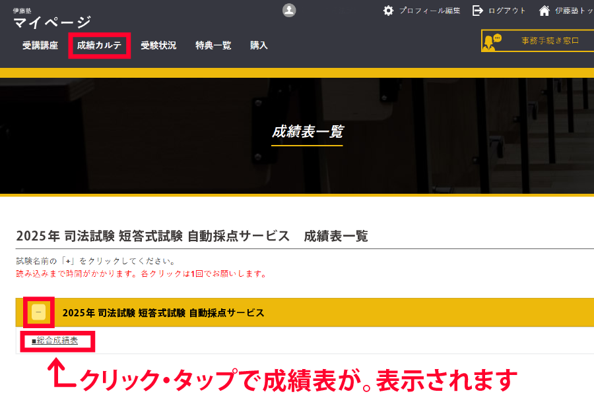Viewport: 594px width, 402px height.
Task: Click the 成績表一覧 banner heading
Action: (x=307, y=132)
